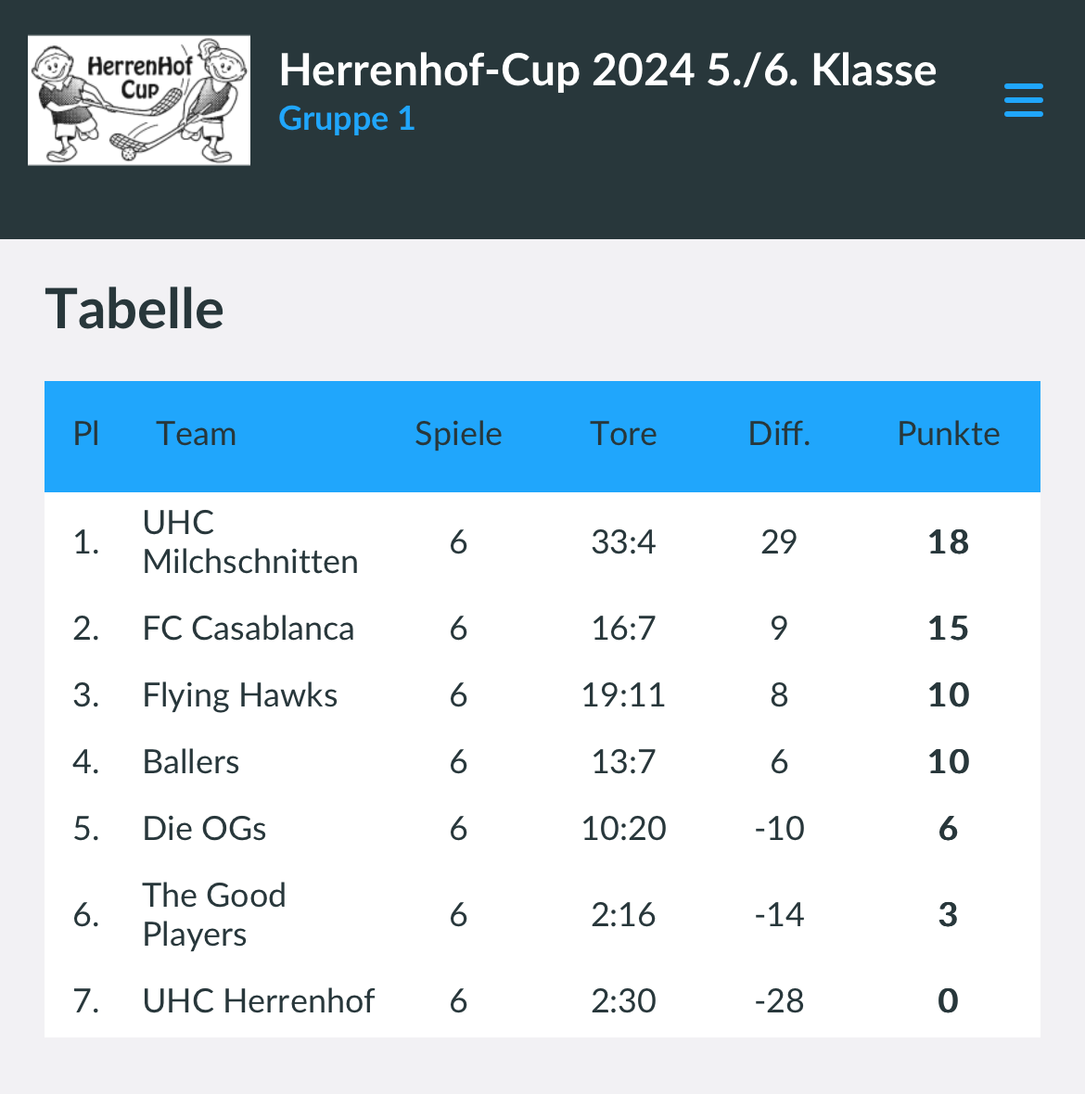Click the Diff. column header
The height and width of the screenshot is (1094, 1085).
pos(779,434)
